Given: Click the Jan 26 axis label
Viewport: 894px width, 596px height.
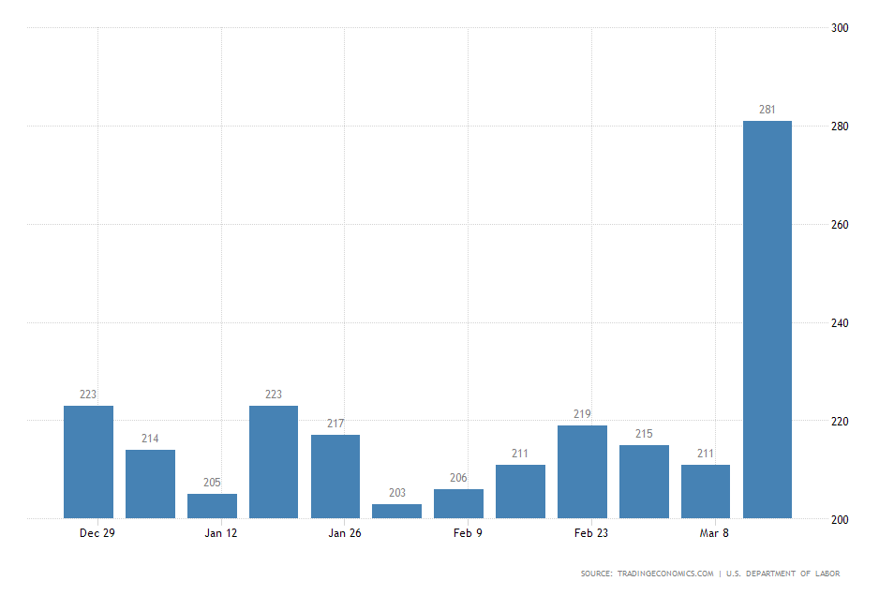Looking at the screenshot, I should 343,532.
